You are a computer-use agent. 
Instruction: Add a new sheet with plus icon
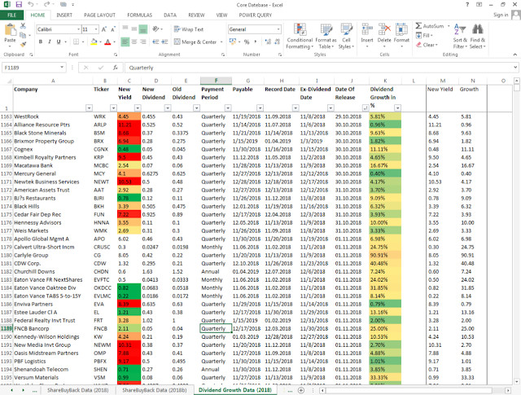(301, 390)
